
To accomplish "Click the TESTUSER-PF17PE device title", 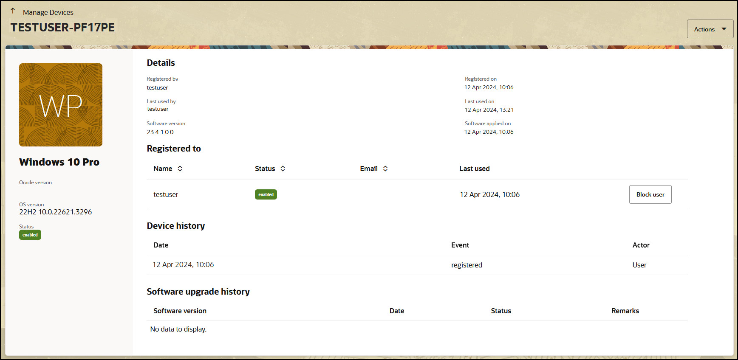I will tap(62, 27).
